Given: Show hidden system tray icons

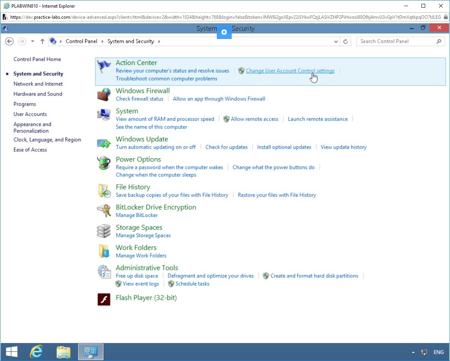Looking at the screenshot, I should pyautogui.click(x=413, y=352).
